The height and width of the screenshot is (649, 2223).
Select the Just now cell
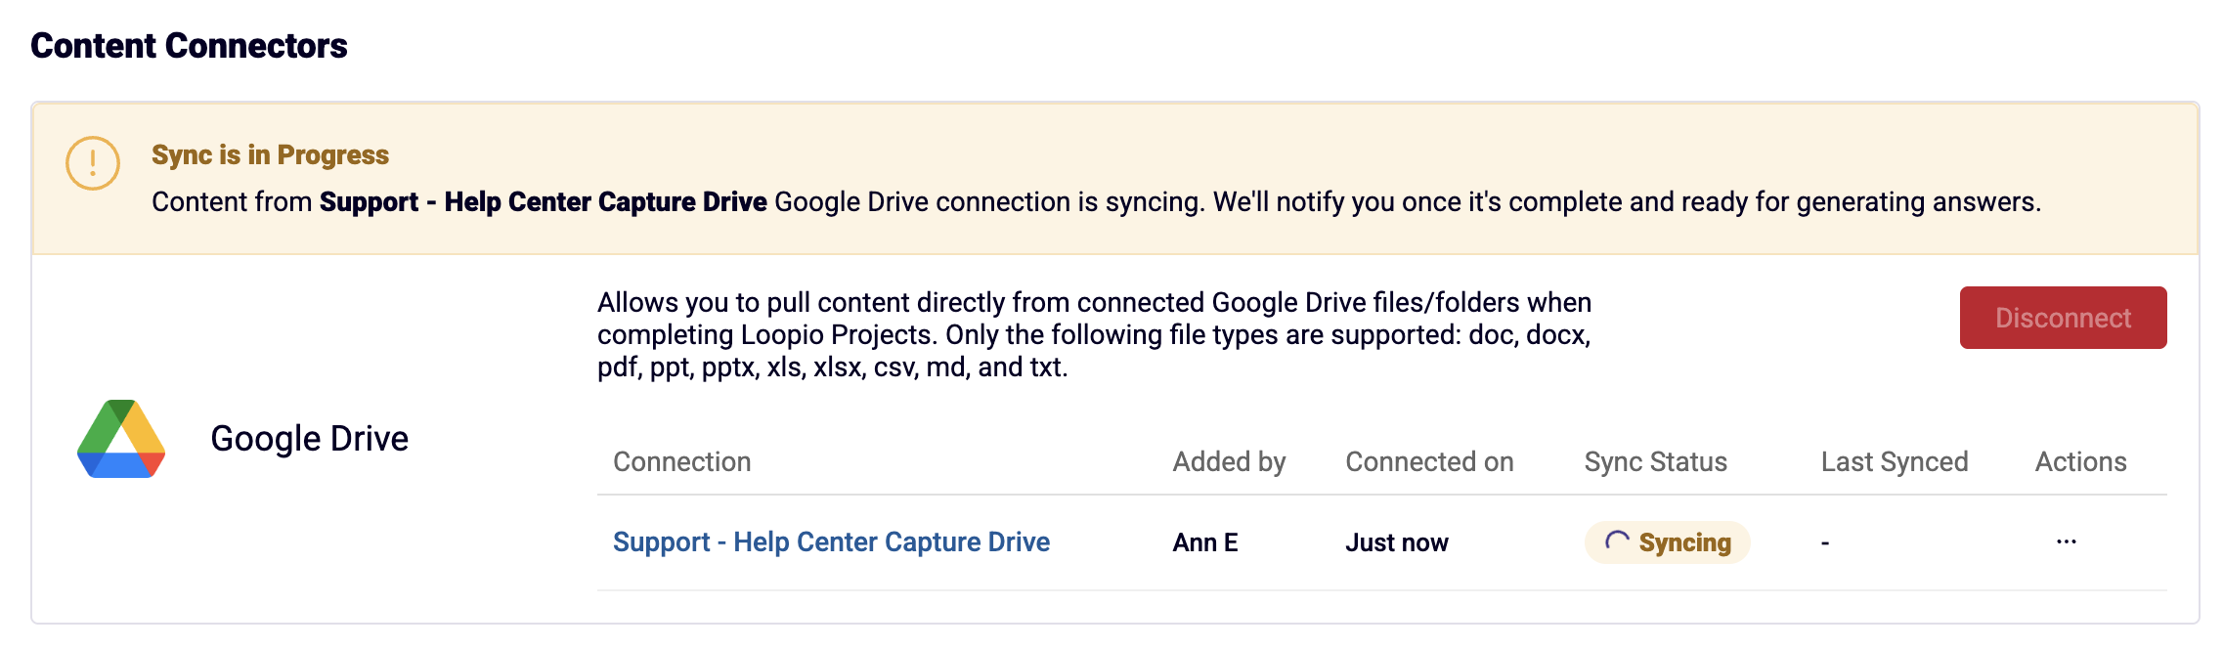(x=1397, y=542)
